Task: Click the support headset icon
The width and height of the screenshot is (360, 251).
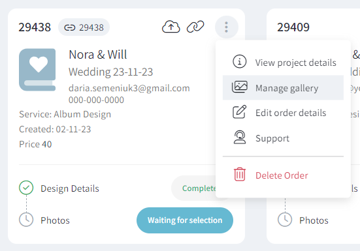Action: (240, 137)
